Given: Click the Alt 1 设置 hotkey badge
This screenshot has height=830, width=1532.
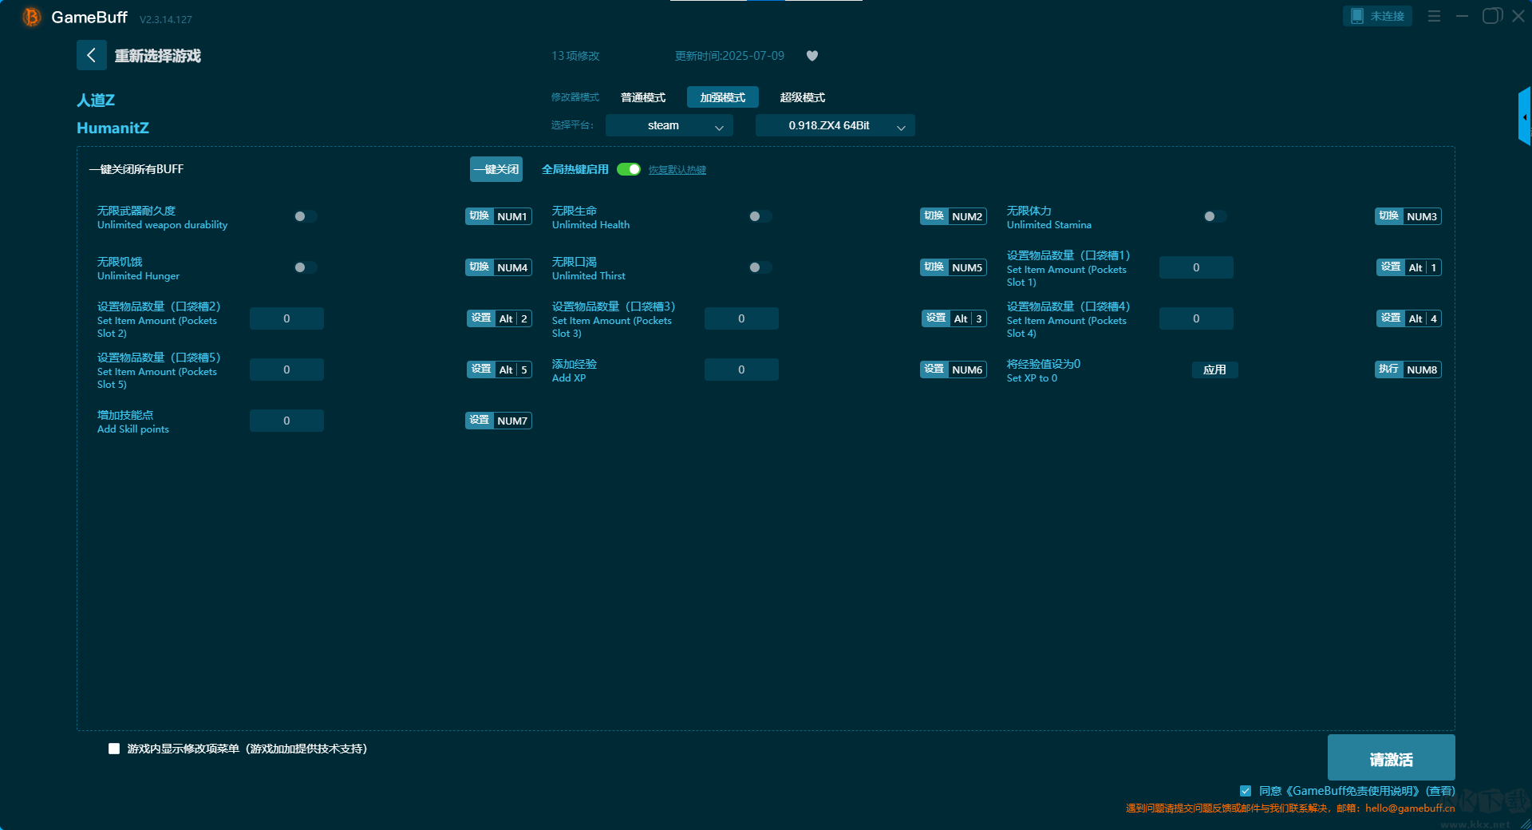Looking at the screenshot, I should click(x=1408, y=267).
